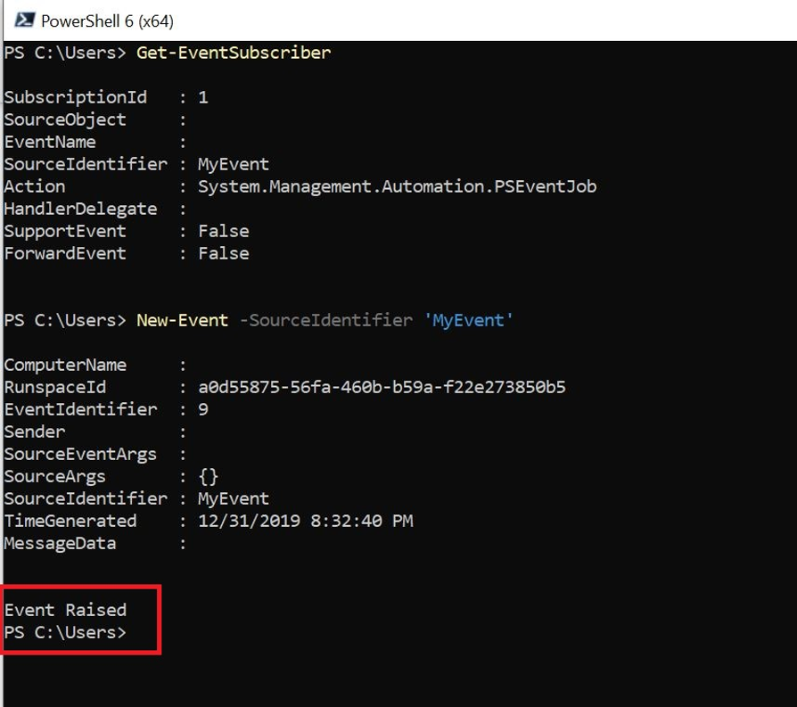
Task: Select the 'MessageData' property label
Action: click(60, 543)
